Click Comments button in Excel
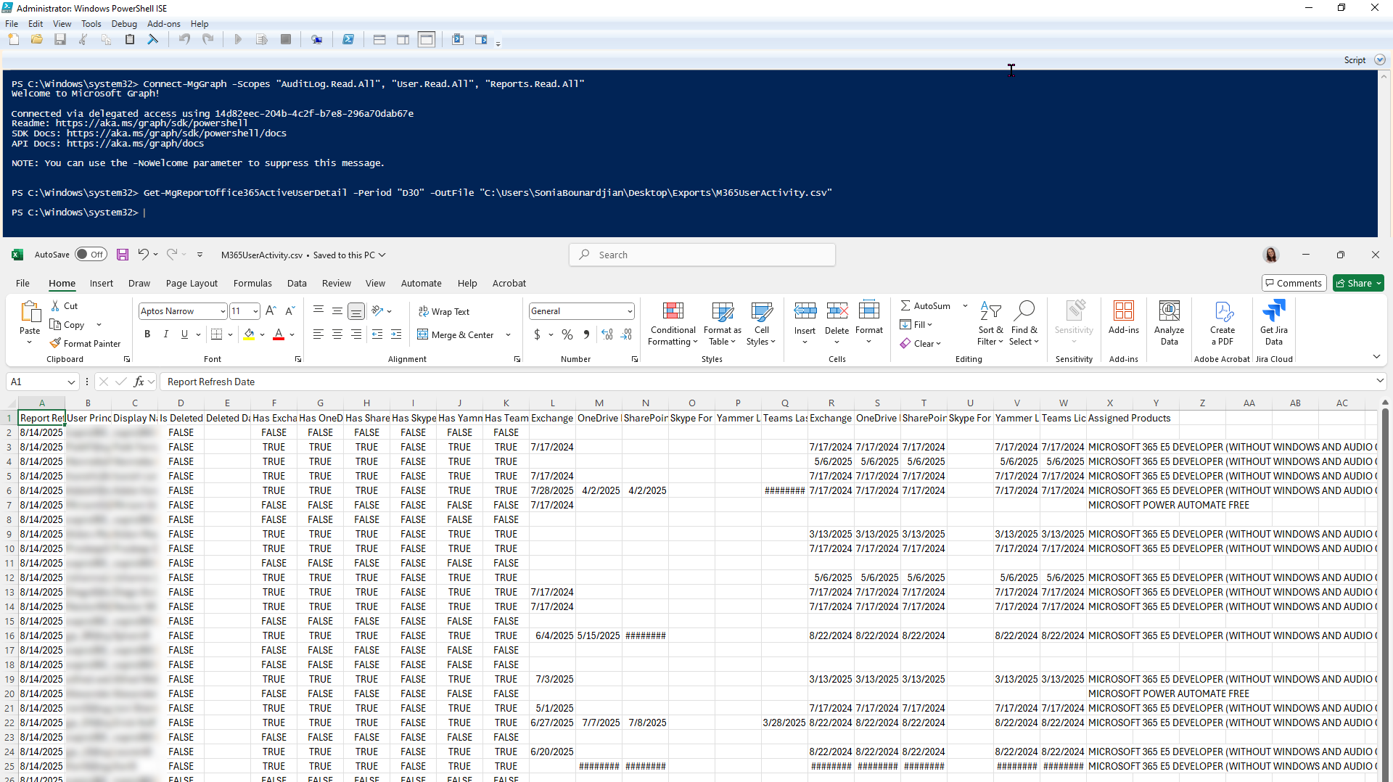1393x782 pixels. (x=1294, y=284)
